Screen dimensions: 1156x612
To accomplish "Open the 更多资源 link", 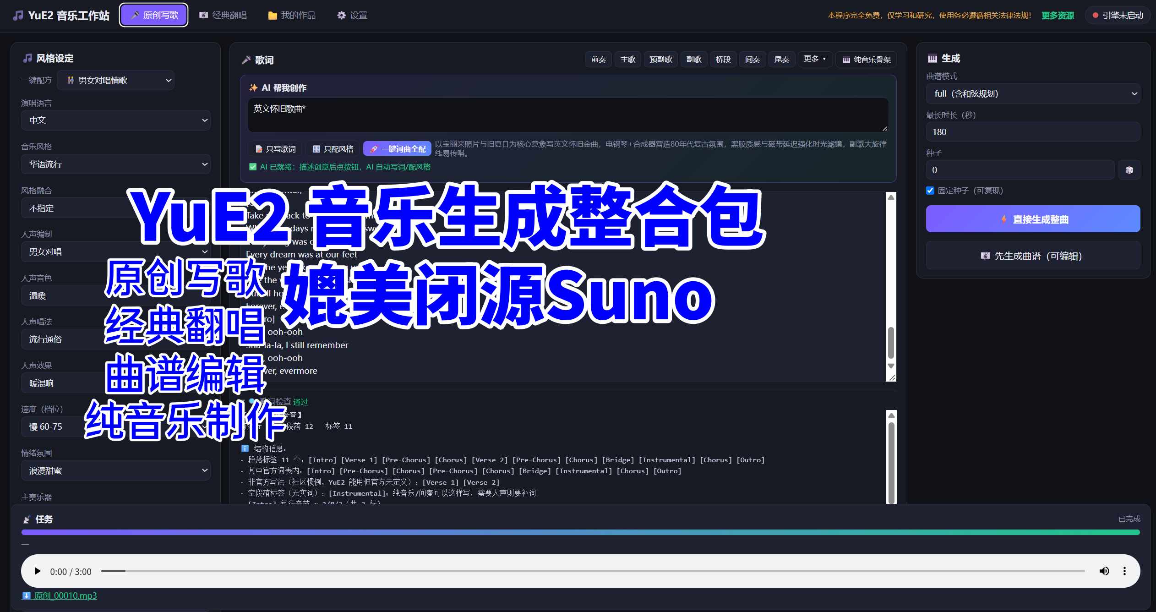I will (x=1058, y=15).
